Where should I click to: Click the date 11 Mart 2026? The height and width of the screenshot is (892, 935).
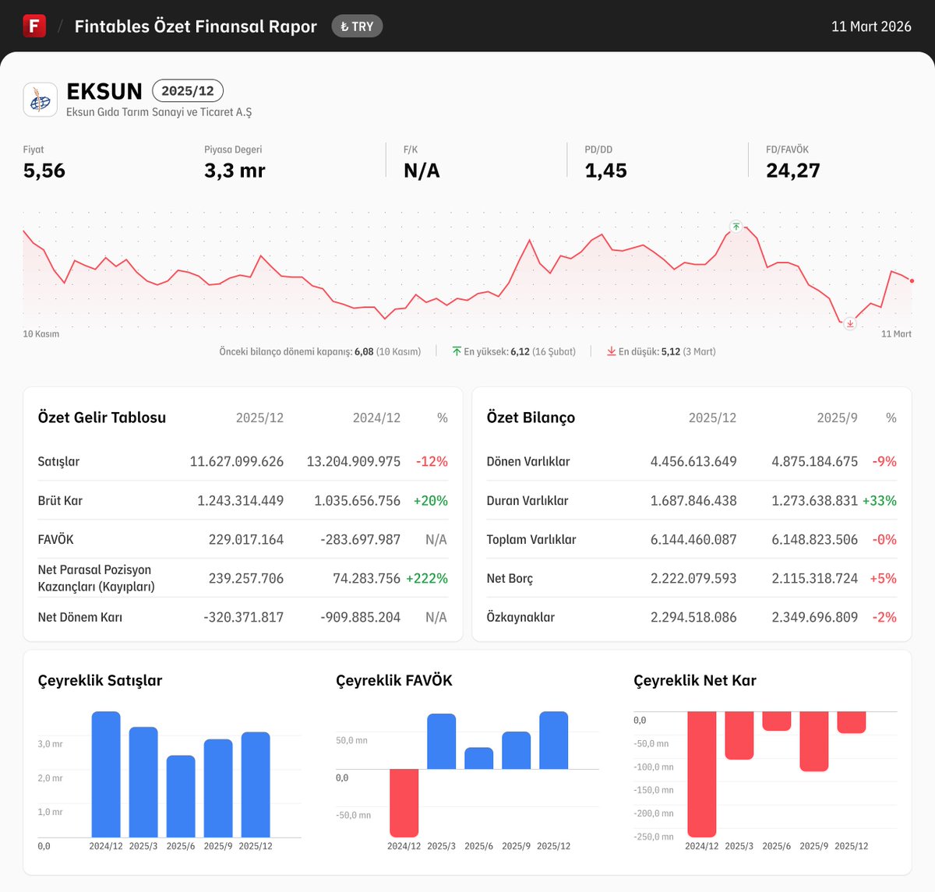[x=871, y=26]
